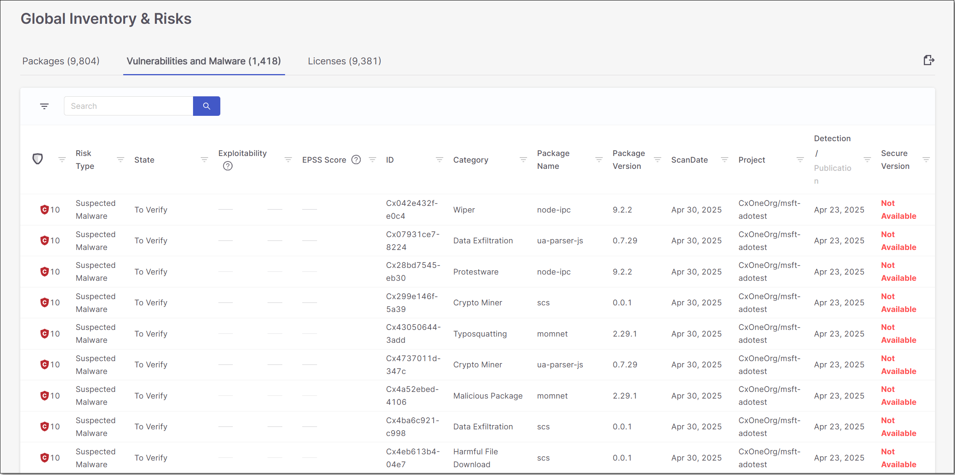Open filter for Category column
955x475 pixels.
[x=523, y=160]
